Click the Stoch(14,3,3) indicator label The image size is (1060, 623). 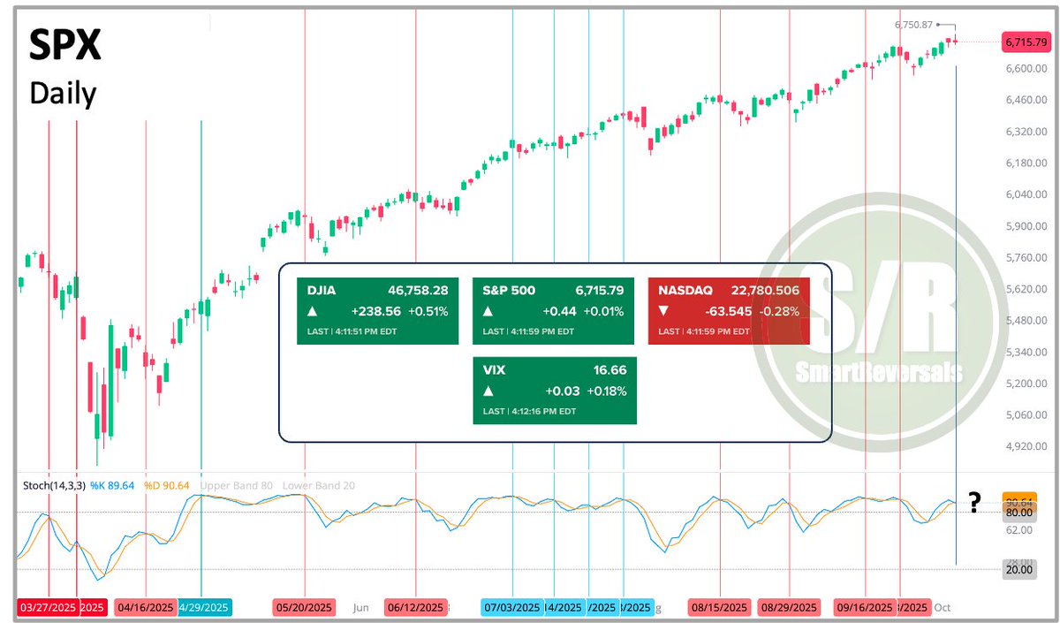(56, 485)
